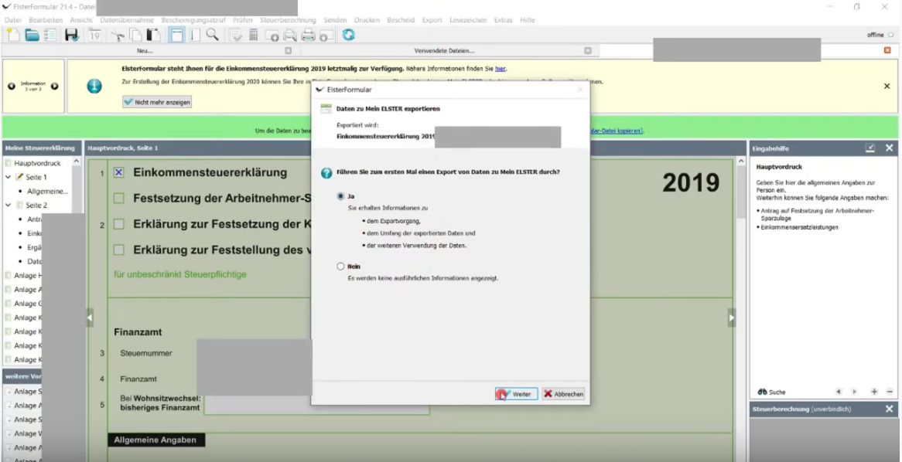This screenshot has height=462, width=902.
Task: Collapse left sidebar with arrow handle
Action: (x=90, y=318)
